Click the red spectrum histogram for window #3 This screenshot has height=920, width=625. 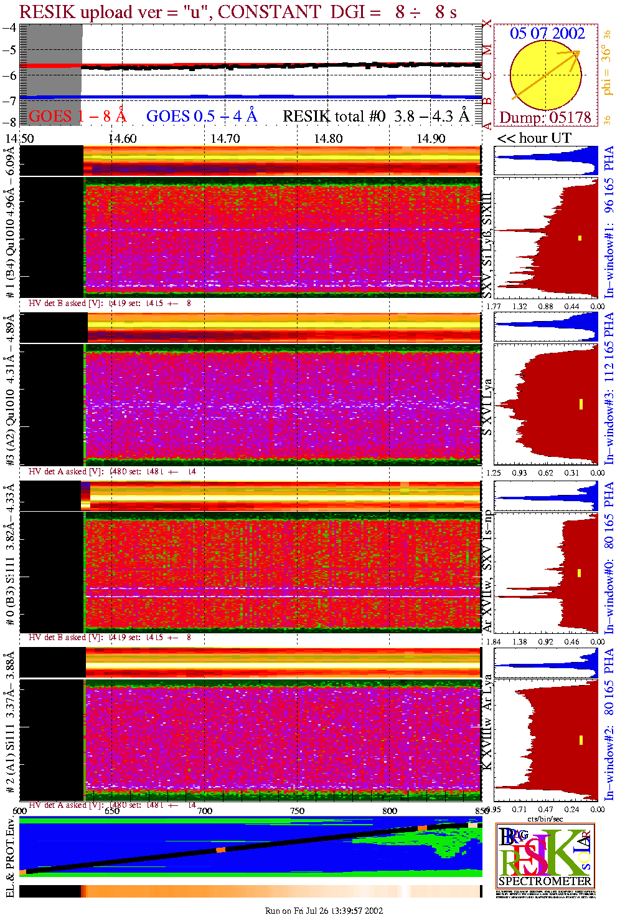click(545, 404)
